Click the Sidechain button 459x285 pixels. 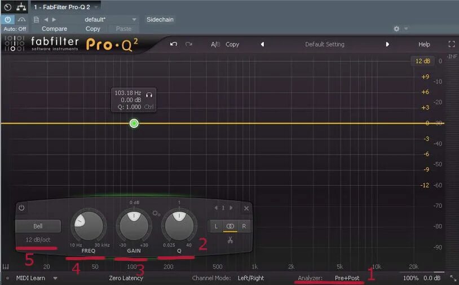tap(160, 20)
